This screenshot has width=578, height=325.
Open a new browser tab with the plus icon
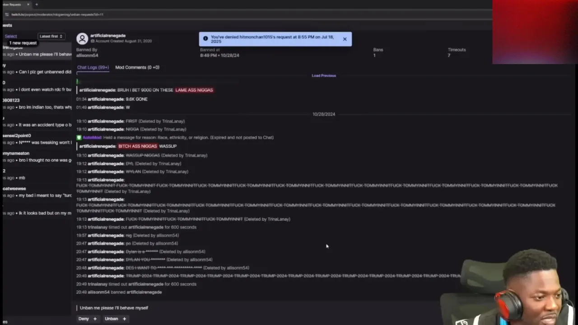[37, 5]
